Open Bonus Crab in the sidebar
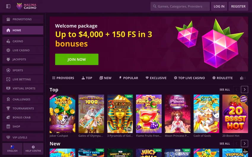This screenshot has height=157, width=252. (x=23, y=117)
